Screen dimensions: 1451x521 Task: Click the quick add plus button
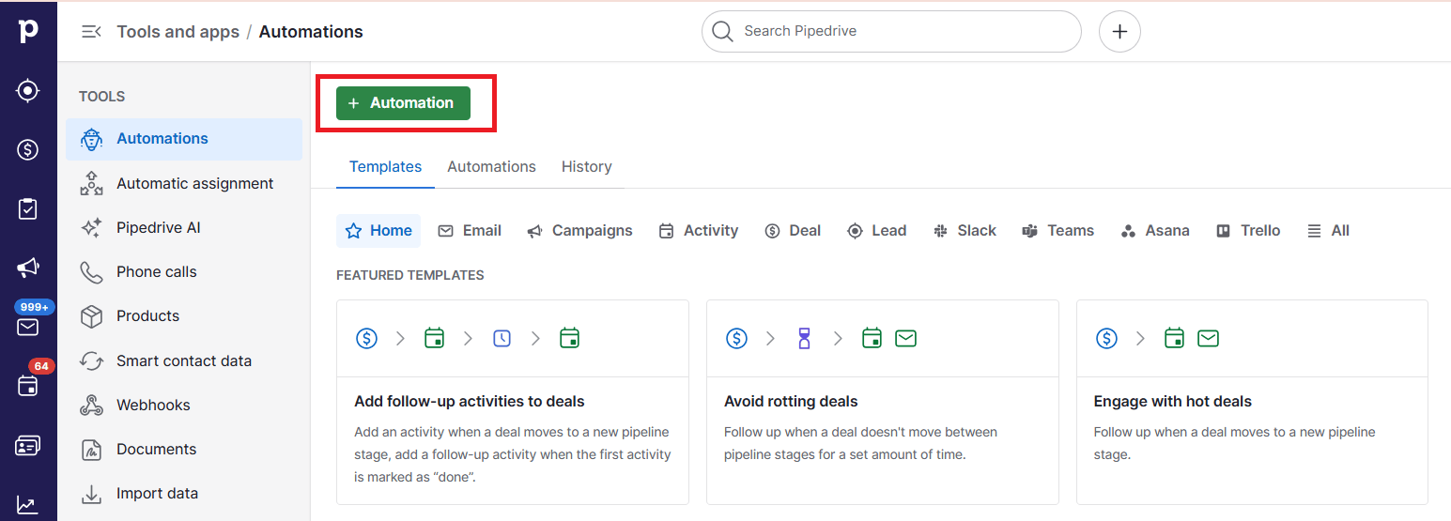pos(1119,32)
